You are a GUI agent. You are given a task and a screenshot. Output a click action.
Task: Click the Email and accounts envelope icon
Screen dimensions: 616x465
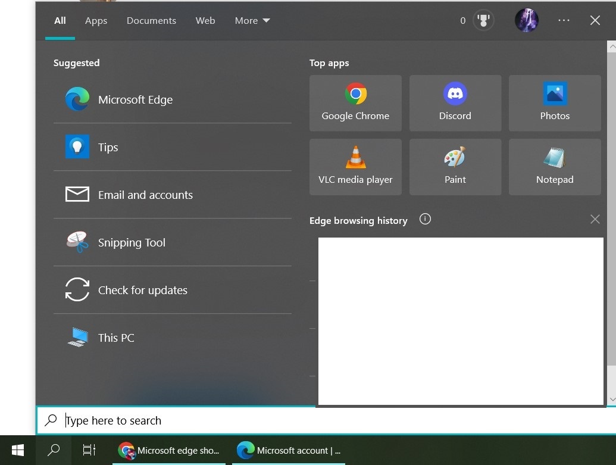[77, 194]
